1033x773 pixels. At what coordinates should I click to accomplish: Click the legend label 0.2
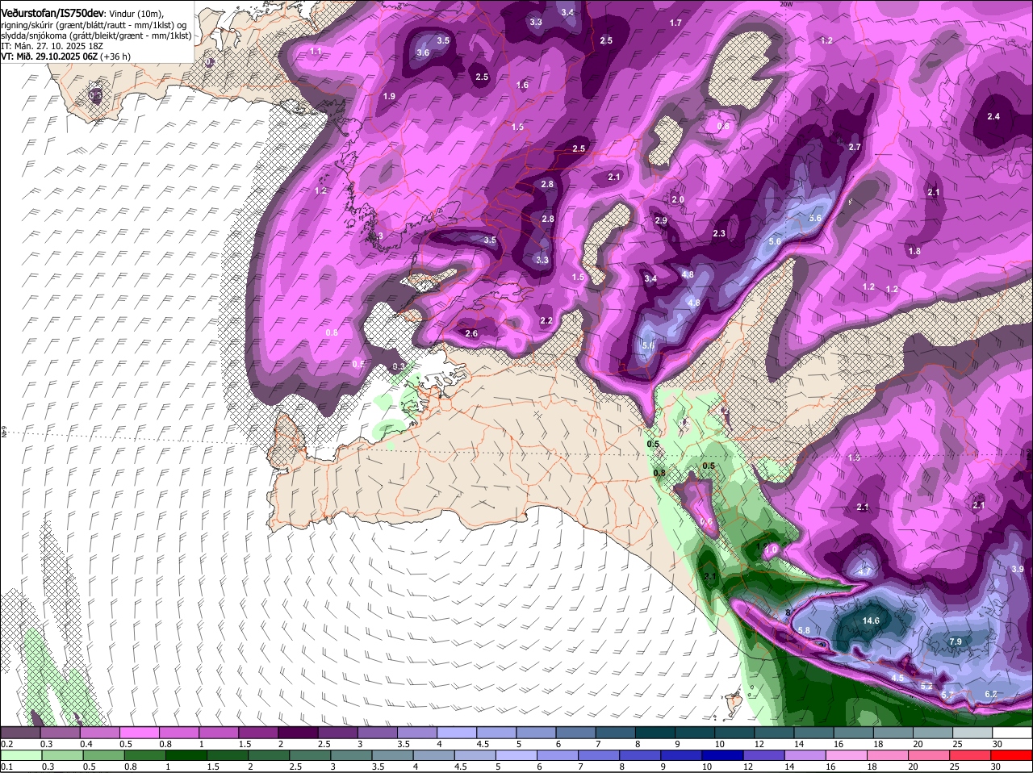pos(7,744)
